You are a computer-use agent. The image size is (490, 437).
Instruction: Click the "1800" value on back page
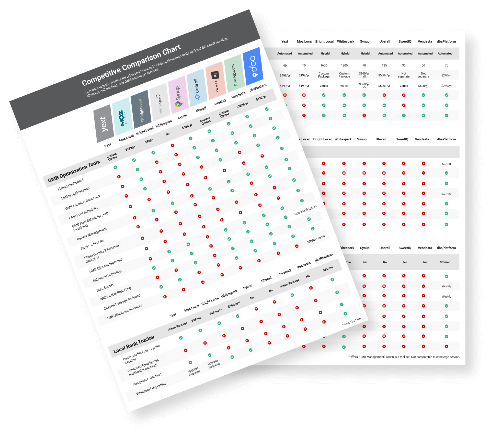pos(344,65)
